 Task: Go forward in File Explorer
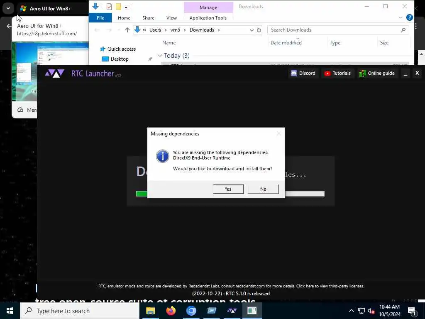[109, 30]
